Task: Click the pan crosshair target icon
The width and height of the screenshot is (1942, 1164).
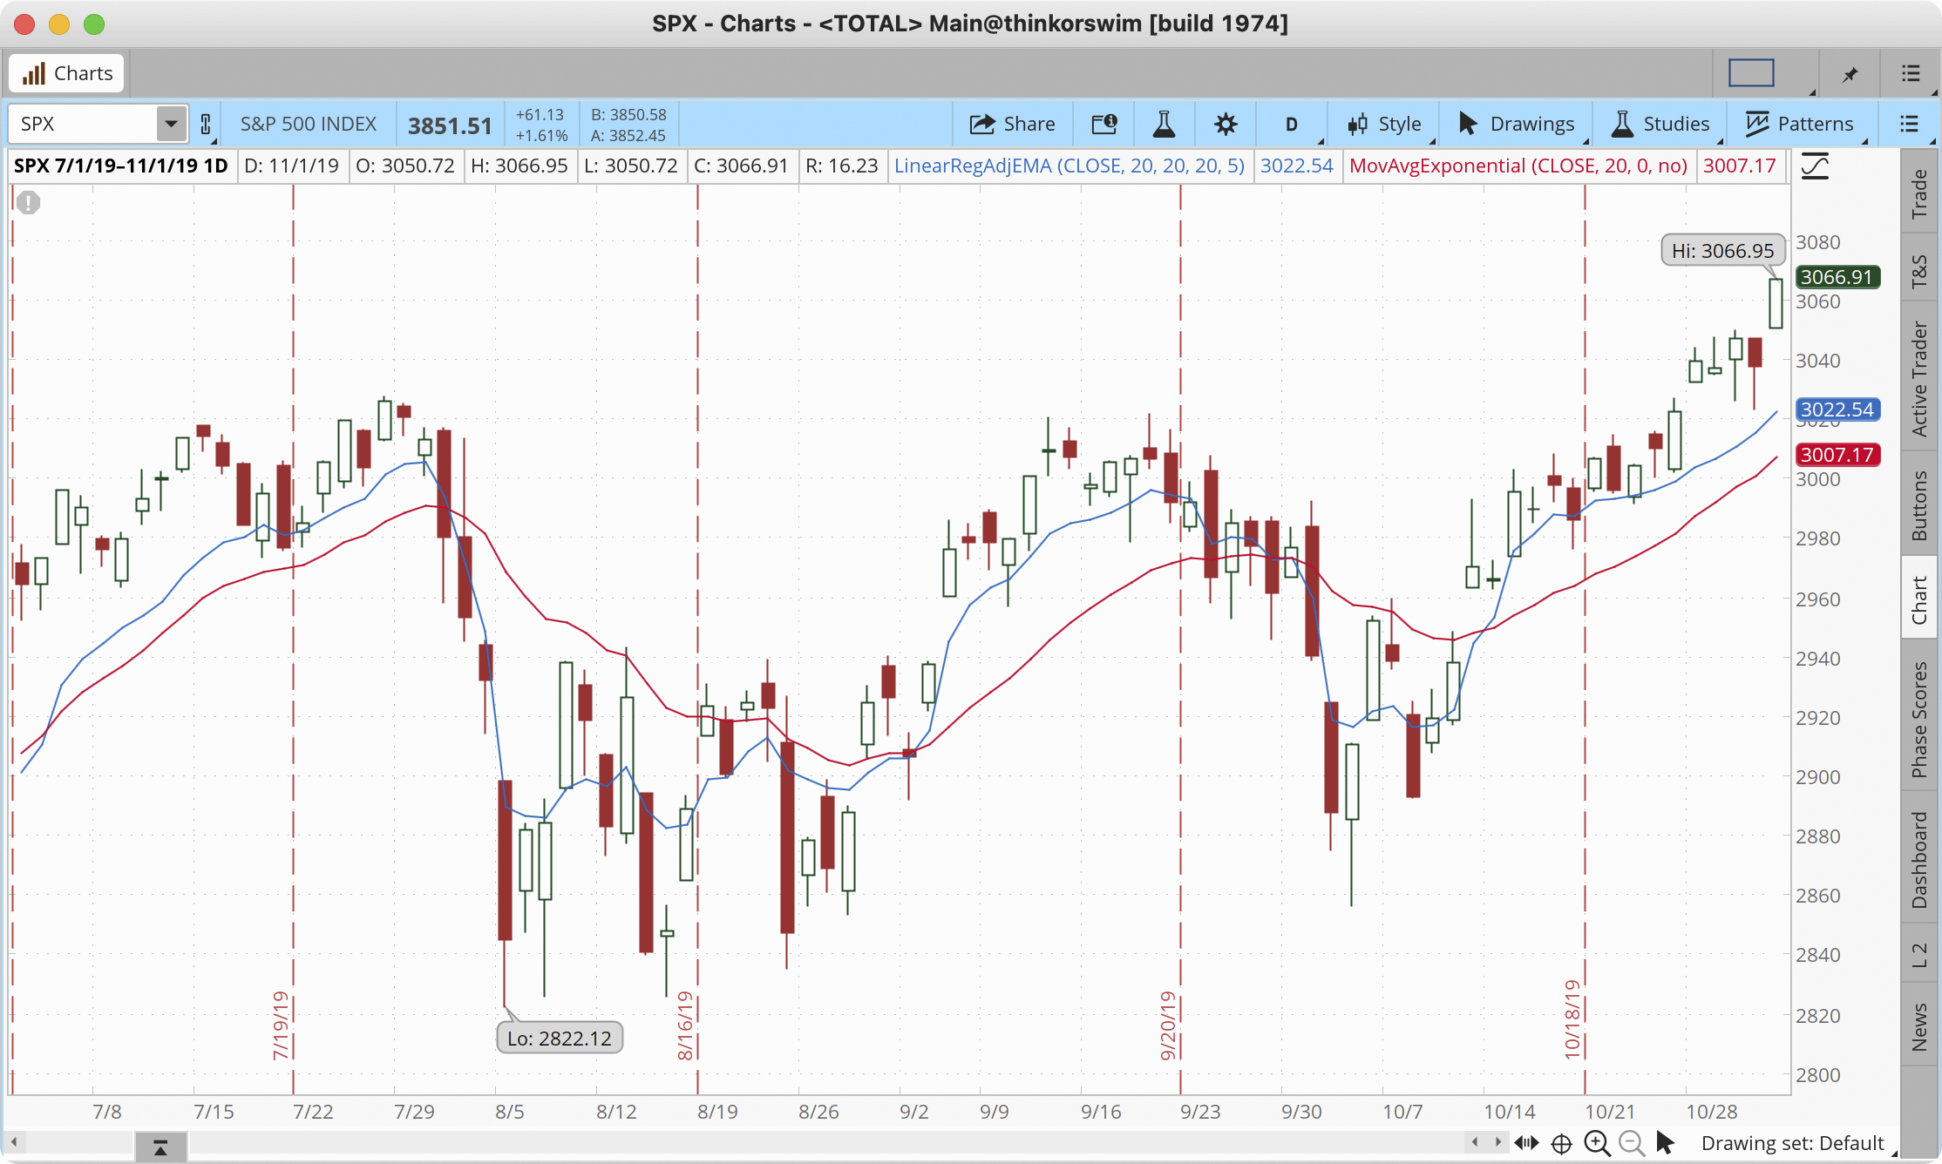Action: [1562, 1143]
